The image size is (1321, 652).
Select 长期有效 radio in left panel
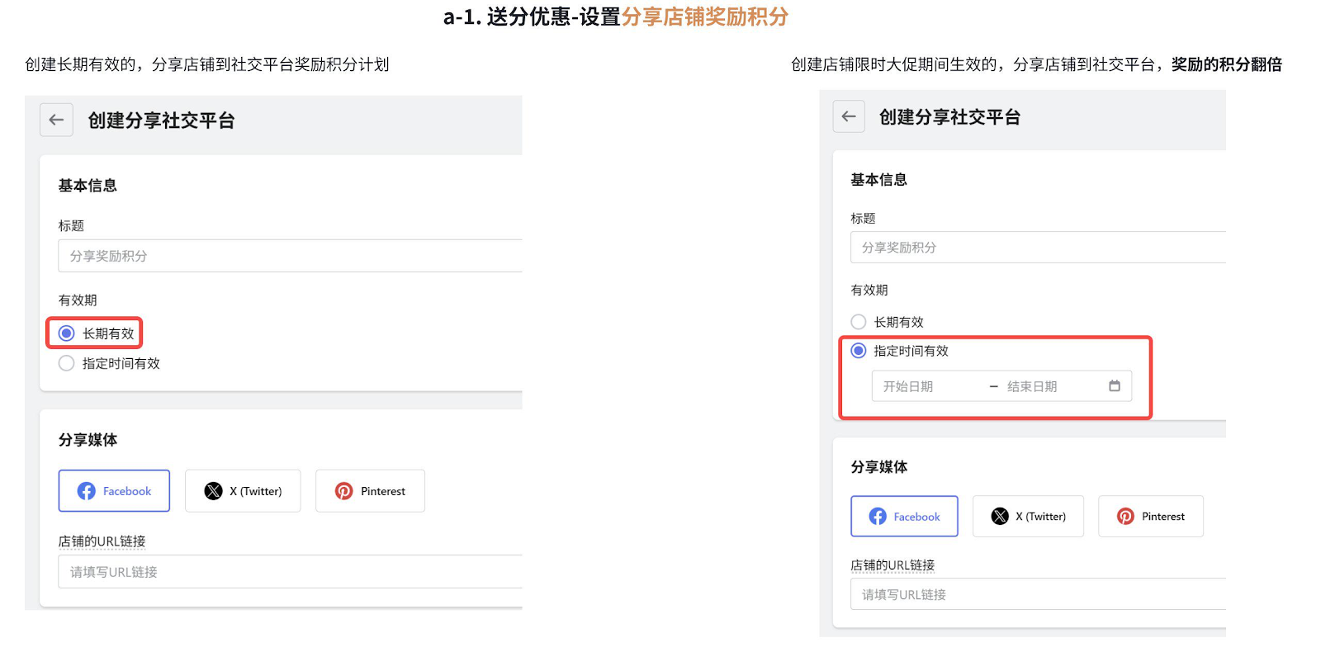[67, 333]
